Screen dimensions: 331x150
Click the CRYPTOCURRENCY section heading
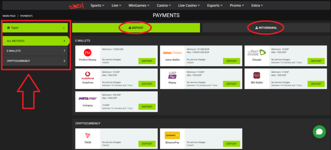point(88,123)
